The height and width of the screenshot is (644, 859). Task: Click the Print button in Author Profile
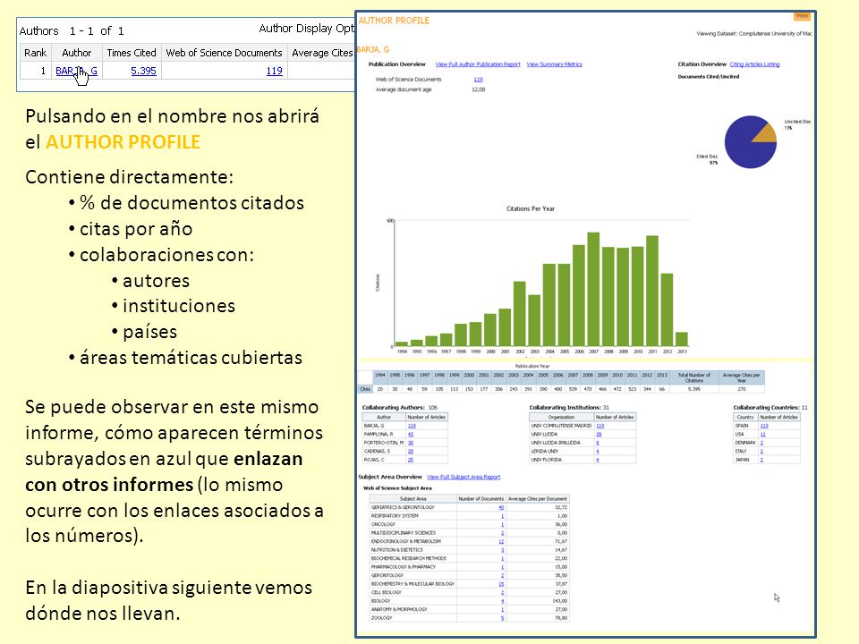point(802,16)
